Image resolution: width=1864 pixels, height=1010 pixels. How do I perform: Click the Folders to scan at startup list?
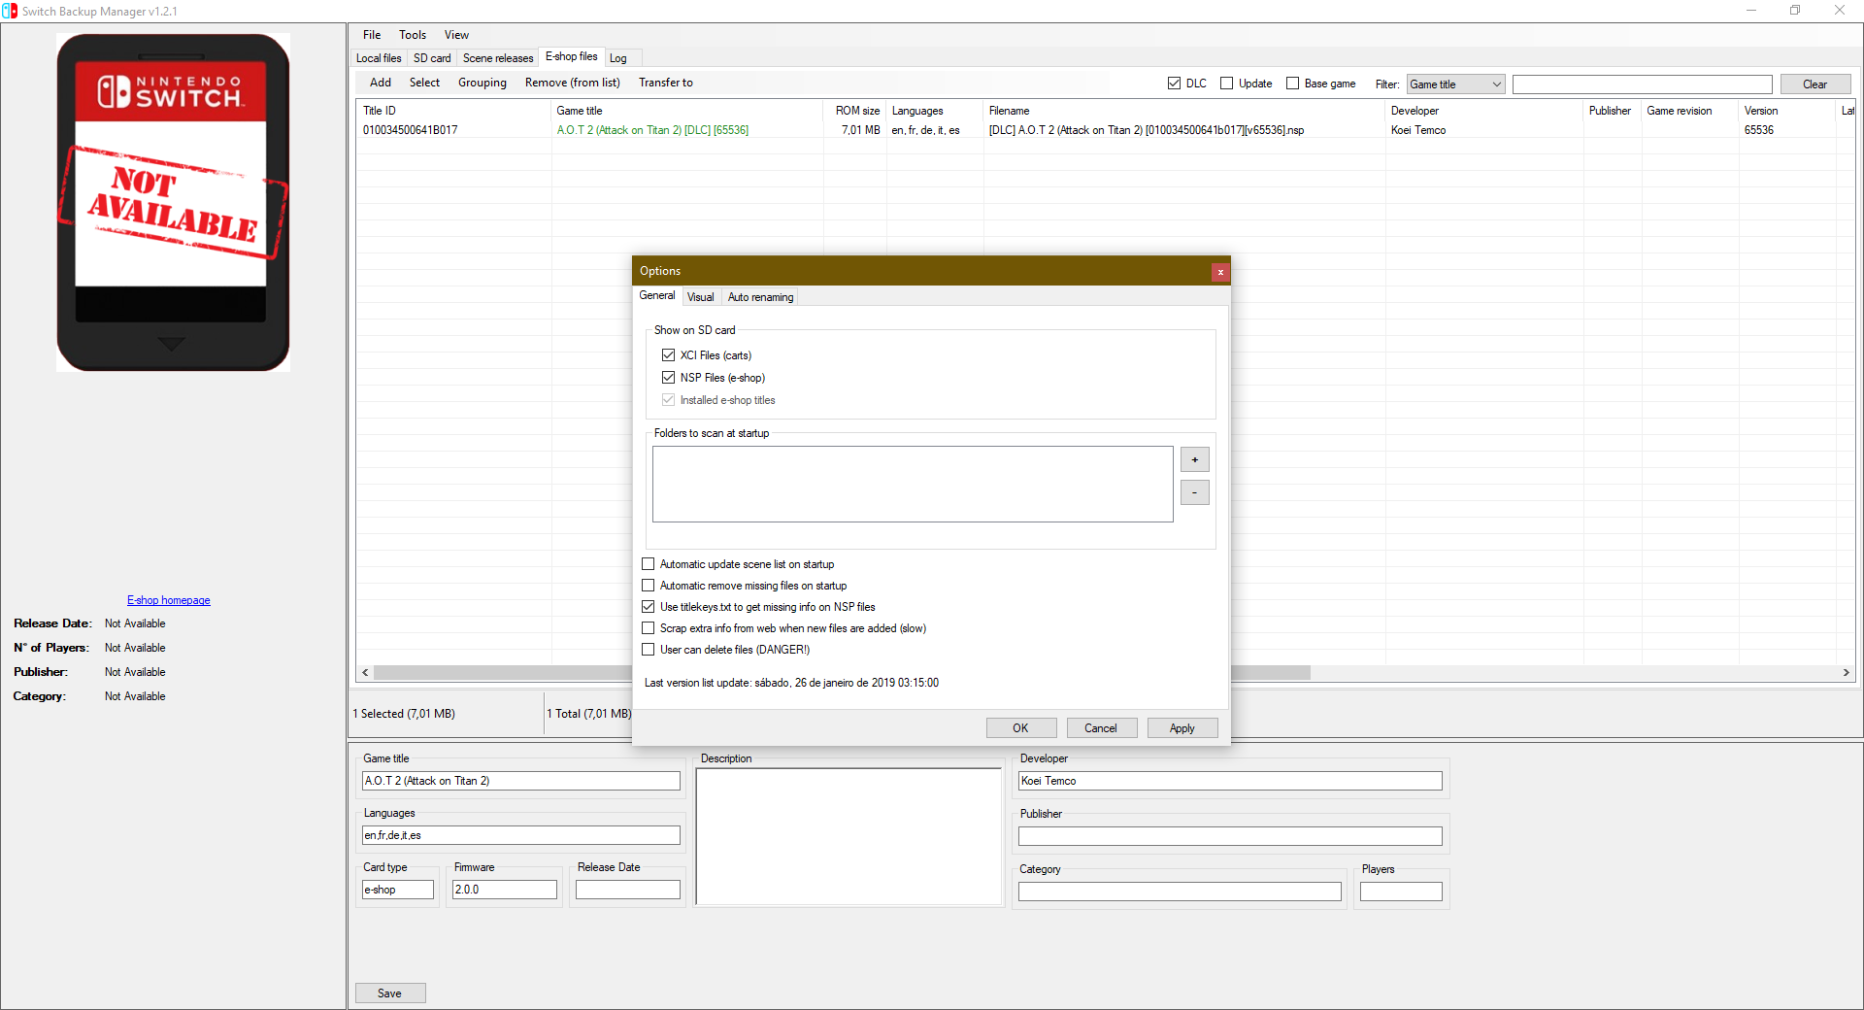click(913, 484)
